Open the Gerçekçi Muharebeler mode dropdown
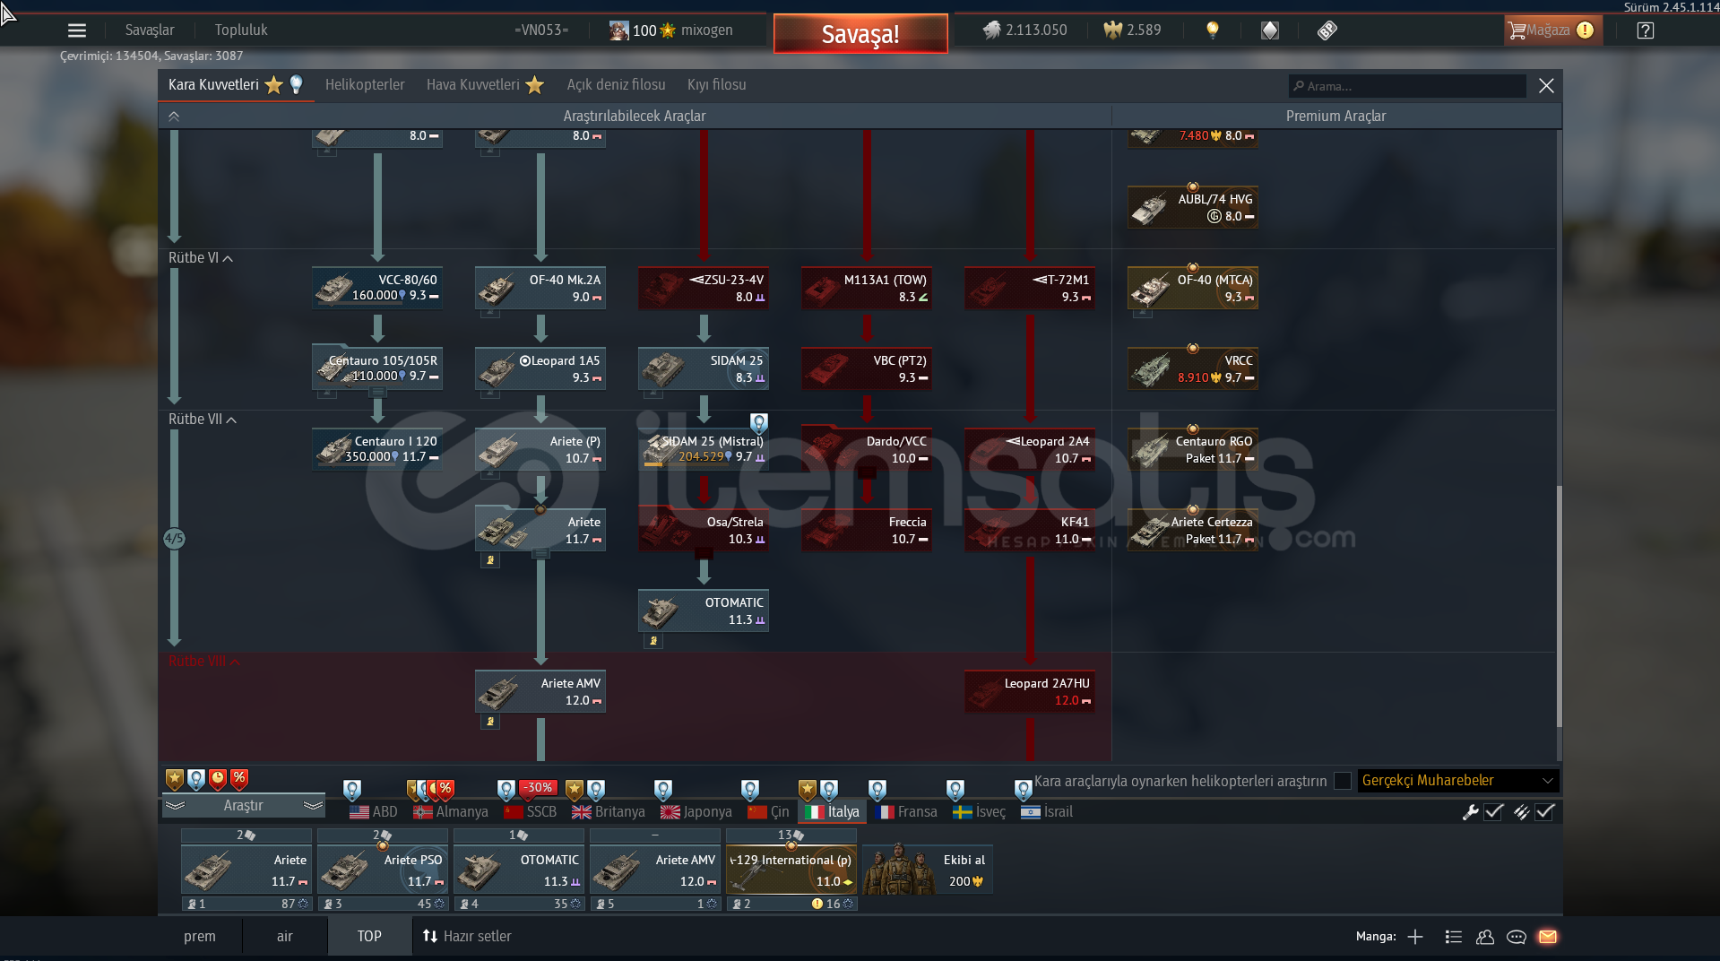The width and height of the screenshot is (1720, 961). tap(1458, 781)
